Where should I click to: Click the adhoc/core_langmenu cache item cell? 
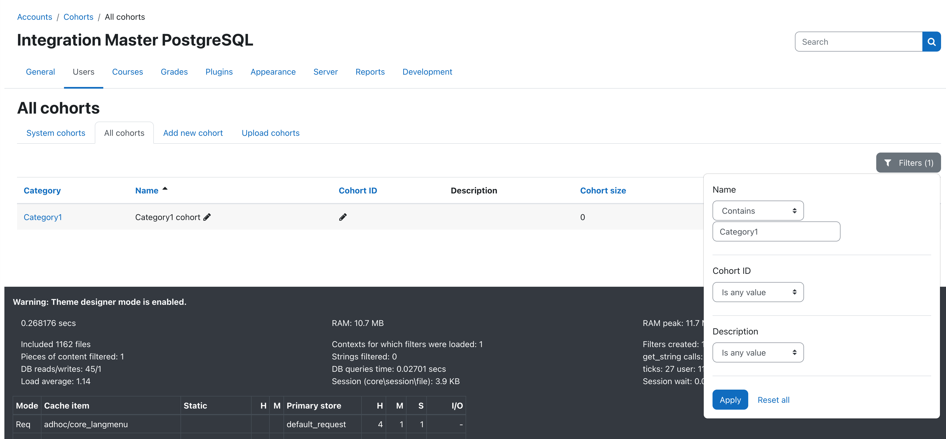(110, 424)
